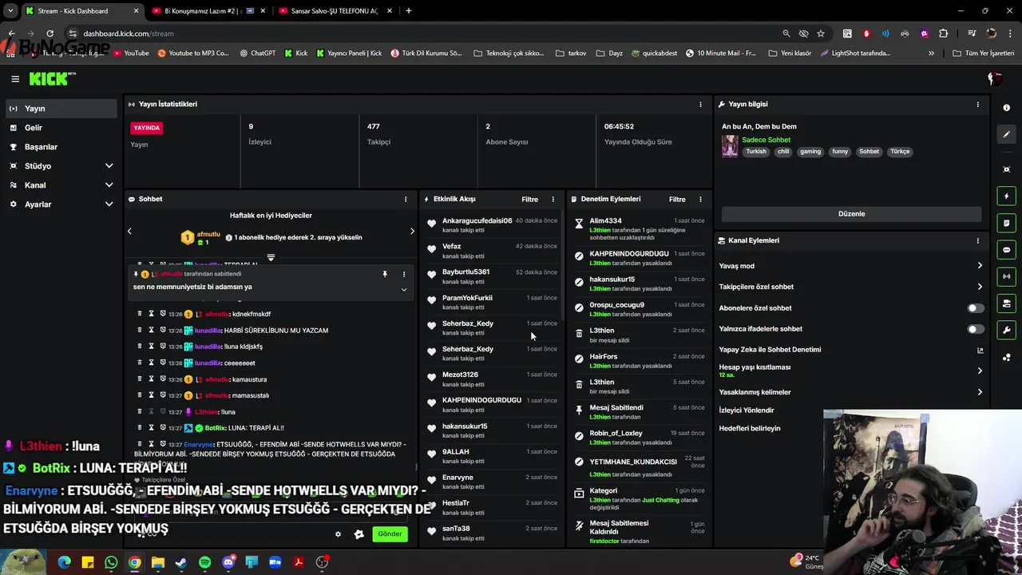This screenshot has width=1022, height=575.
Task: Click the Düzenle button
Action: (x=851, y=214)
